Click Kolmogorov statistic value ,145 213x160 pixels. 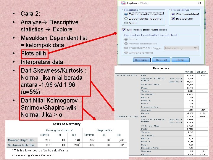coord(47,145)
